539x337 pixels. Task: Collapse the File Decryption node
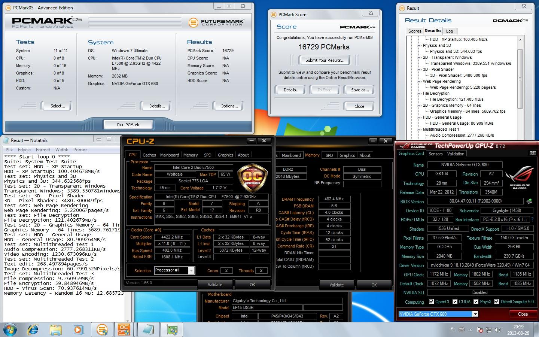(x=419, y=93)
